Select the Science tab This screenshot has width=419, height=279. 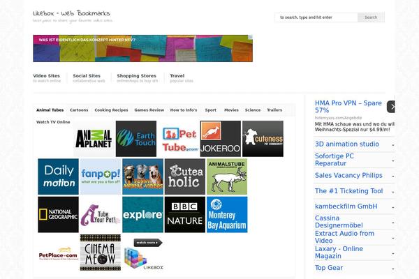[253, 110]
